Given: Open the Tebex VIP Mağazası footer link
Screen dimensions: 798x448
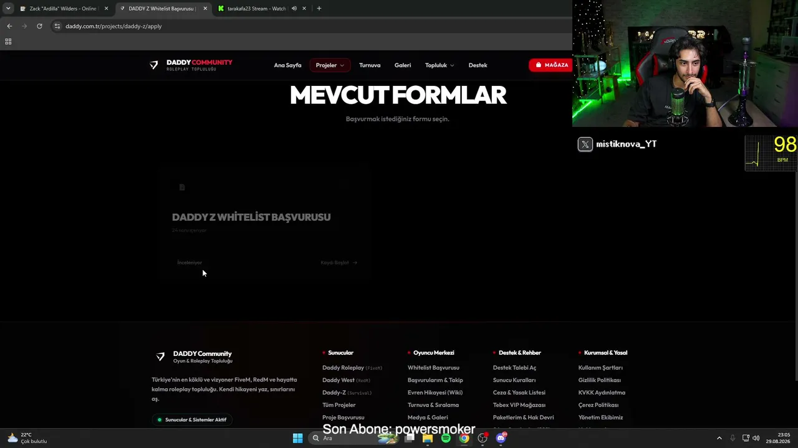Looking at the screenshot, I should [x=519, y=405].
